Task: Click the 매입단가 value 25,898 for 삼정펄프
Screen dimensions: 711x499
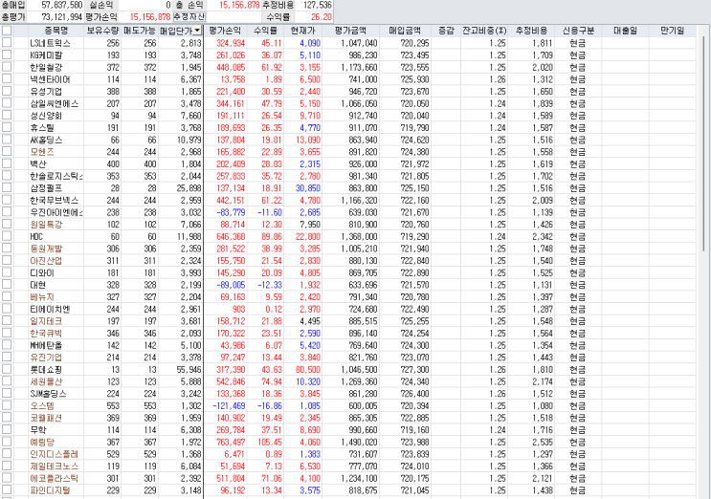Action: (189, 187)
